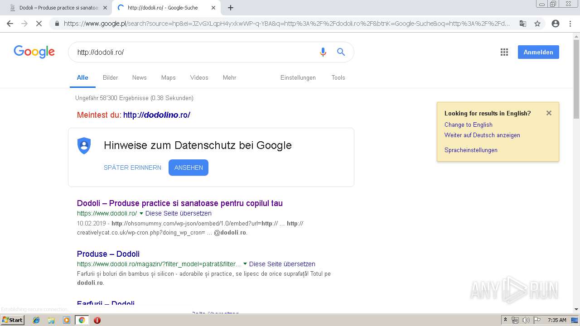
Task: Click the ANSEHEN button
Action: point(188,168)
